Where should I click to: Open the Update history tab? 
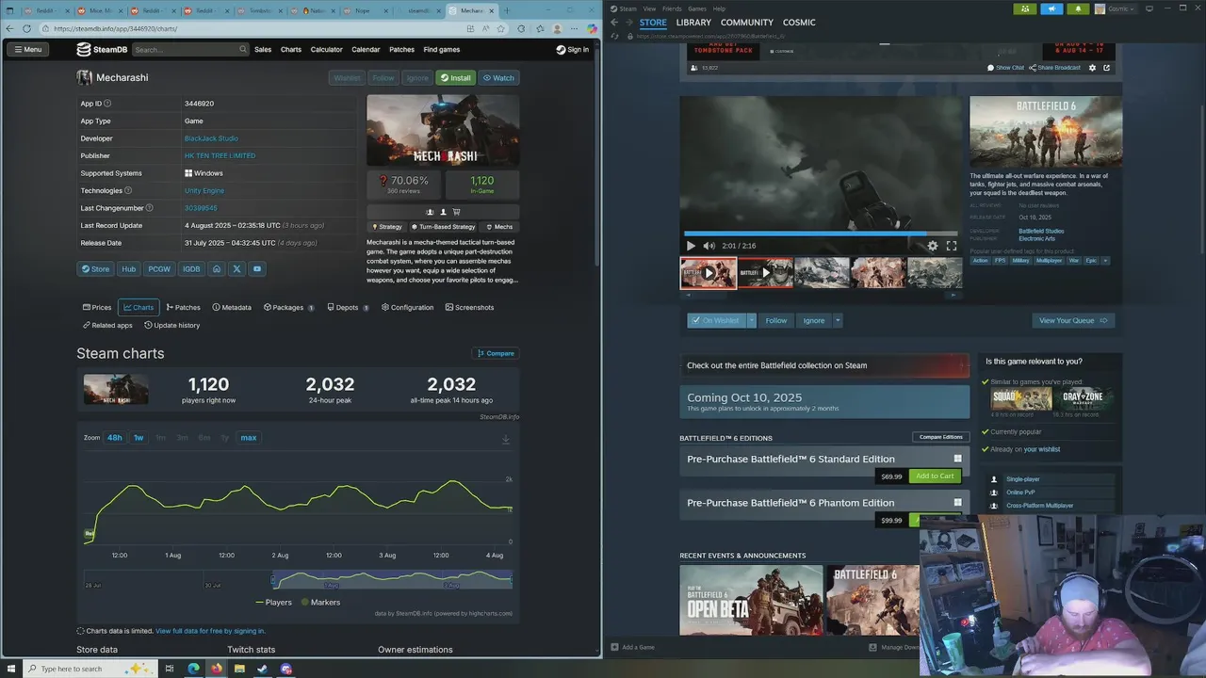(171, 325)
